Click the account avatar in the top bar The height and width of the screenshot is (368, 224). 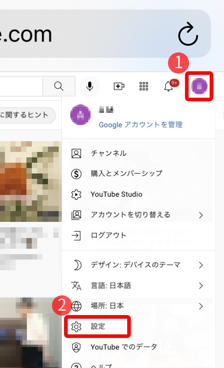click(x=199, y=86)
